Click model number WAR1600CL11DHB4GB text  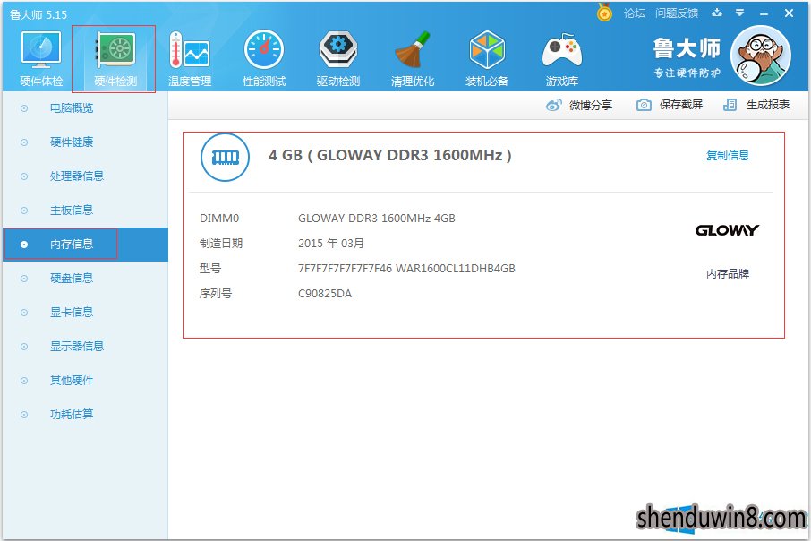tap(455, 268)
